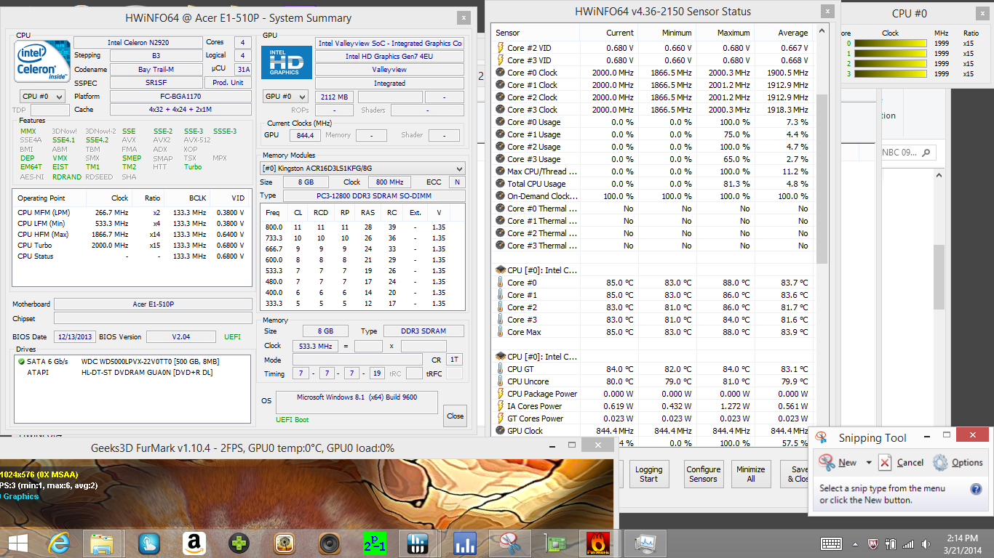Select the GPU Clock sensor row

tap(653, 431)
